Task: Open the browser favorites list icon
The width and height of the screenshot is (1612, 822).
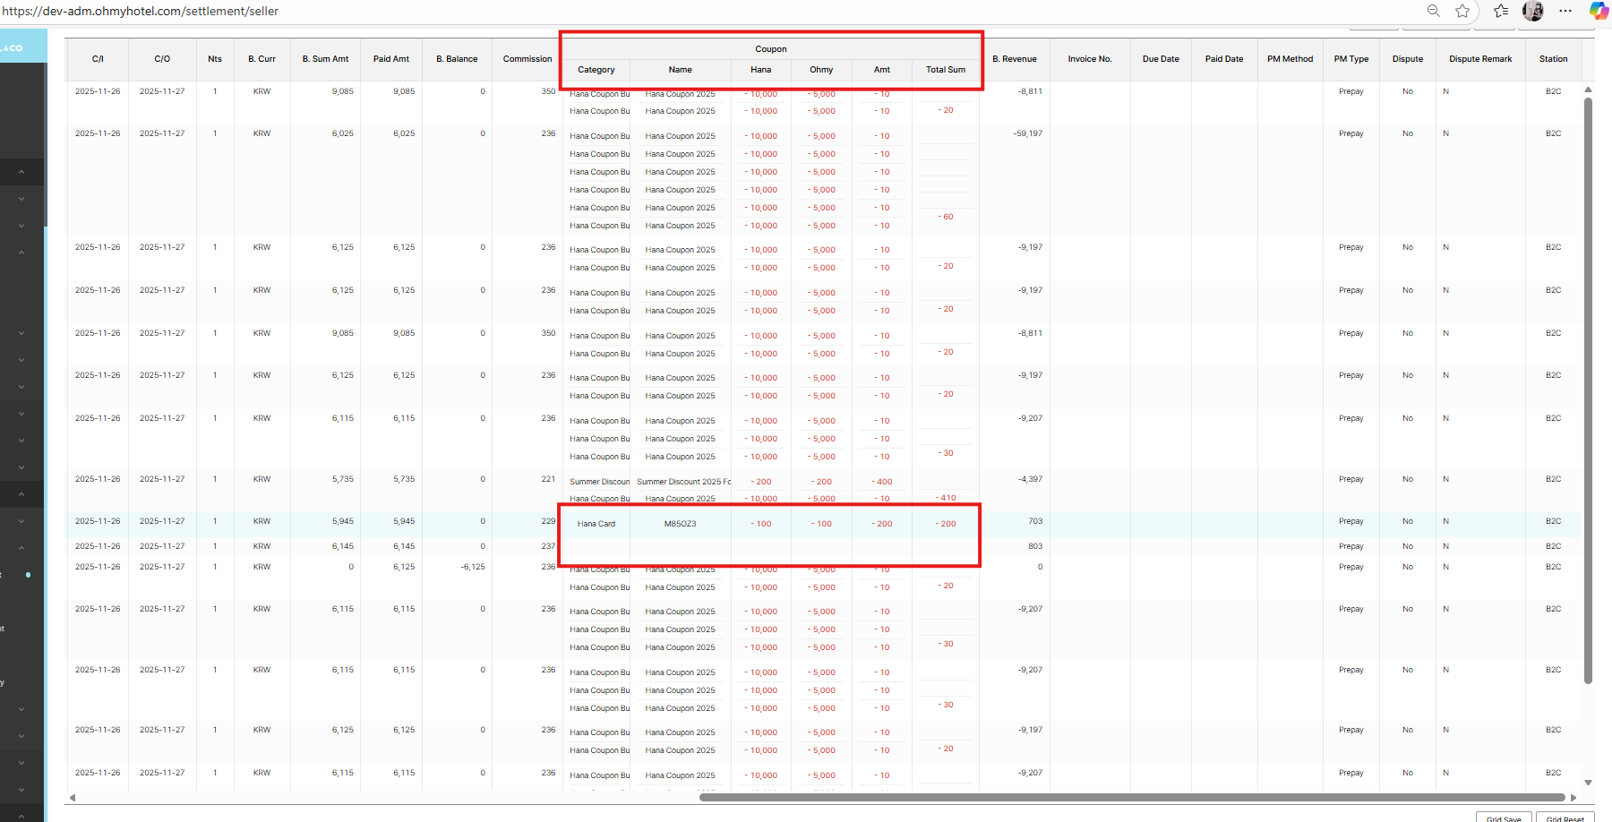Action: click(x=1501, y=11)
